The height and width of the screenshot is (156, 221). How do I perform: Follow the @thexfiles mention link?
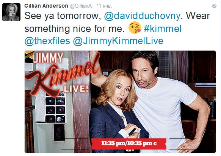(x=47, y=41)
